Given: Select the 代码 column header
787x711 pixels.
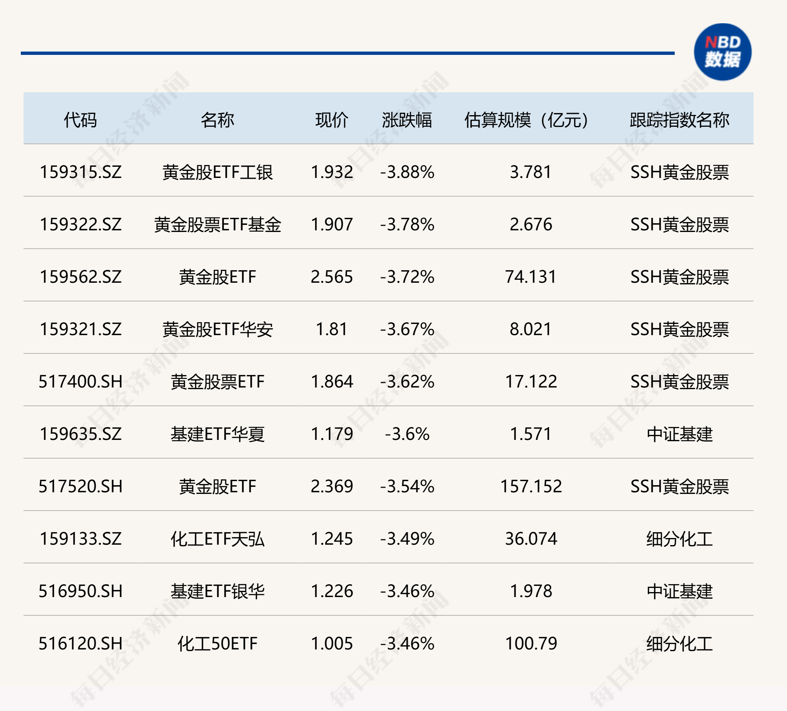Looking at the screenshot, I should coord(80,120).
